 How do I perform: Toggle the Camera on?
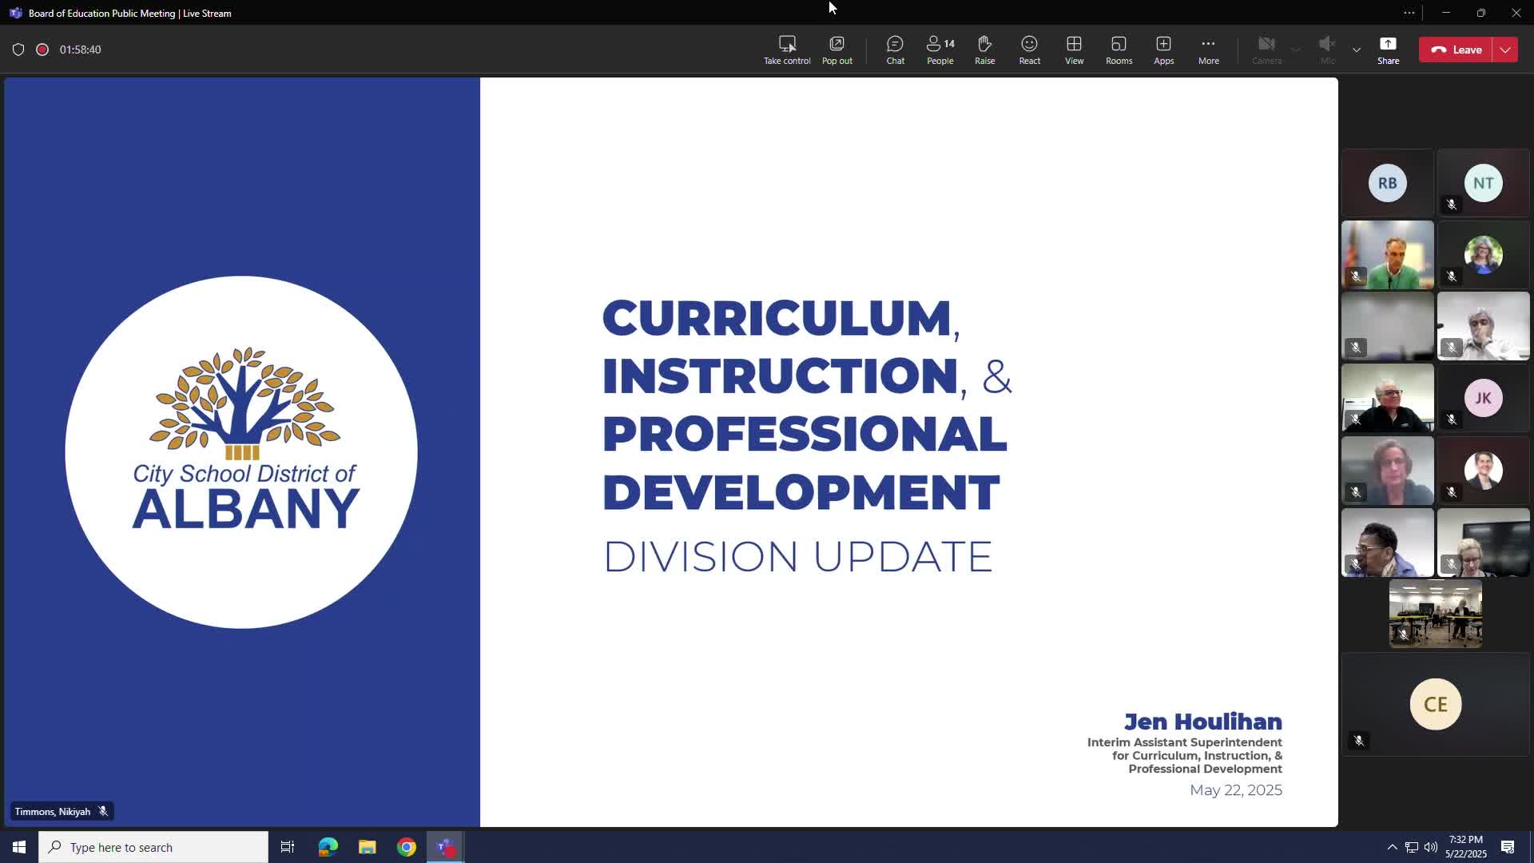(1266, 50)
